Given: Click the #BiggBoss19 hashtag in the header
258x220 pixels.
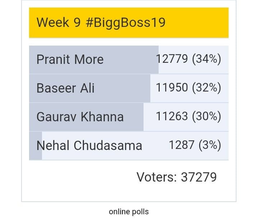Looking at the screenshot, I should (126, 23).
